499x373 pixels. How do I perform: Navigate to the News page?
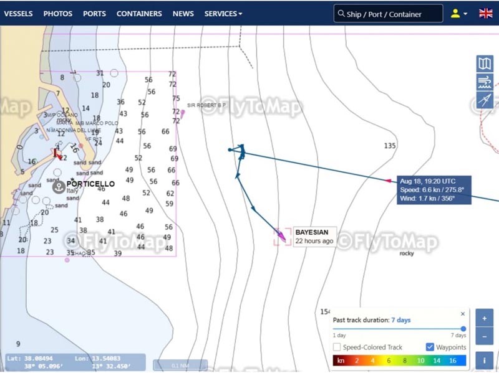pyautogui.click(x=183, y=14)
